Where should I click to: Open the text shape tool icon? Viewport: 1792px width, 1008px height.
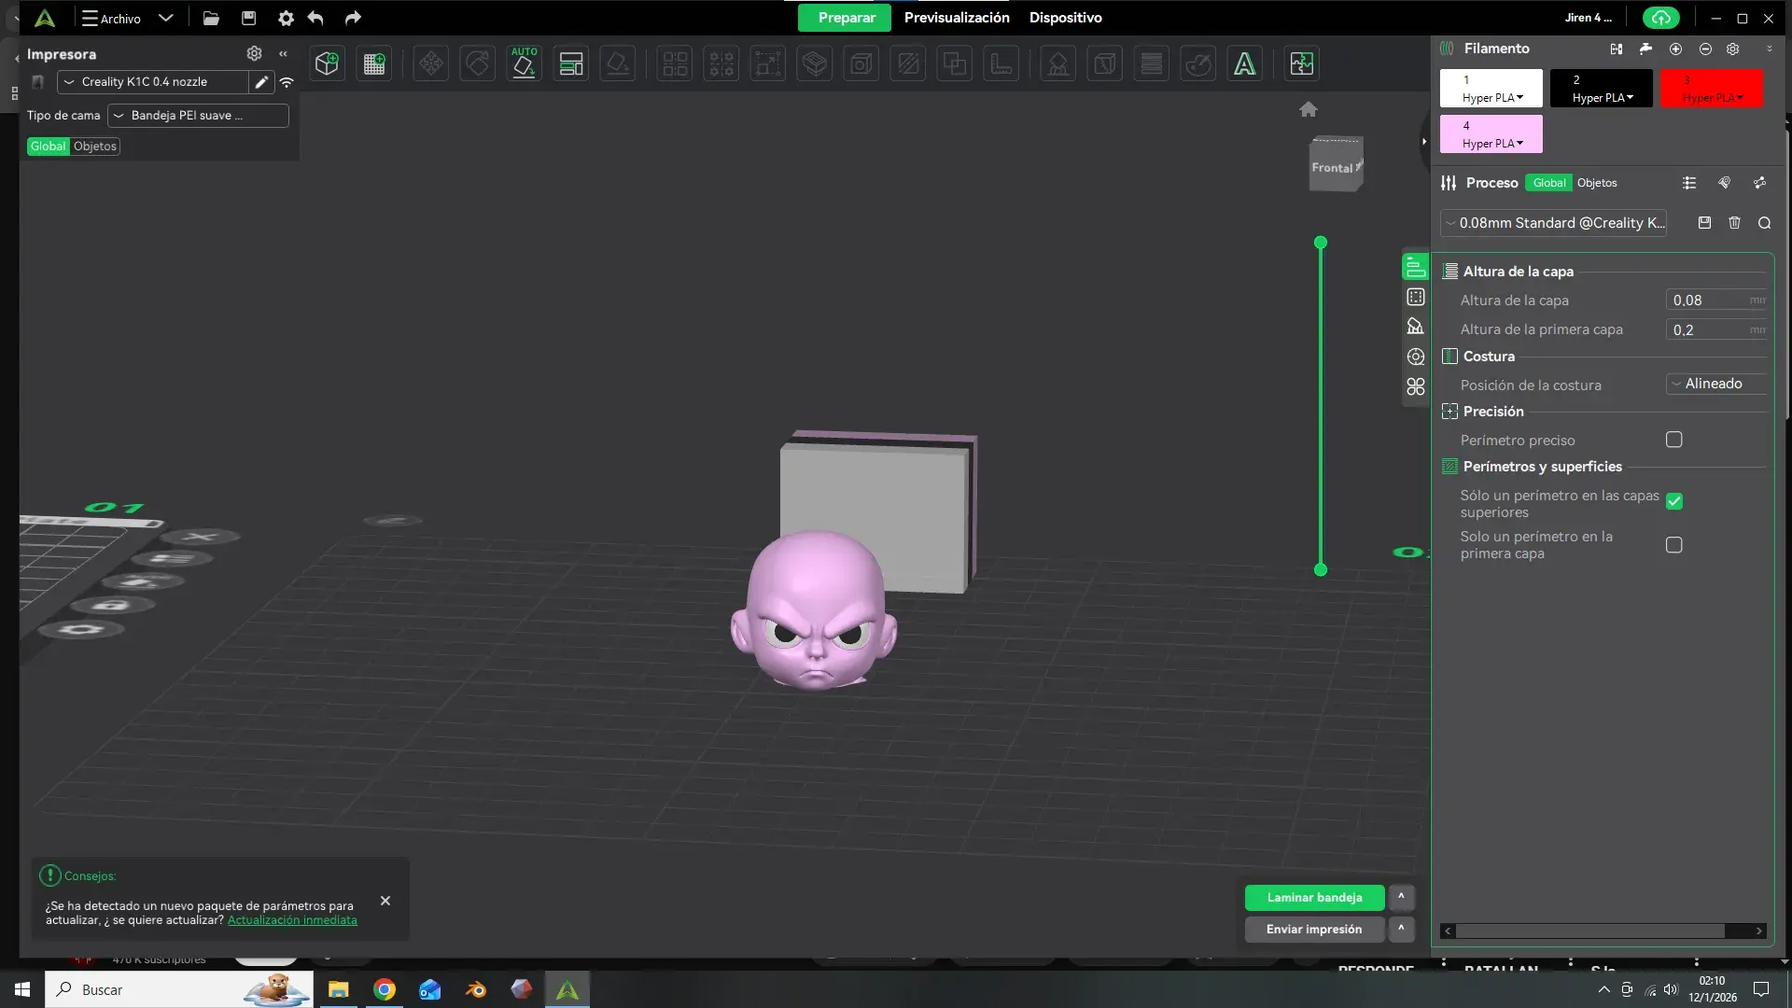coord(1244,63)
